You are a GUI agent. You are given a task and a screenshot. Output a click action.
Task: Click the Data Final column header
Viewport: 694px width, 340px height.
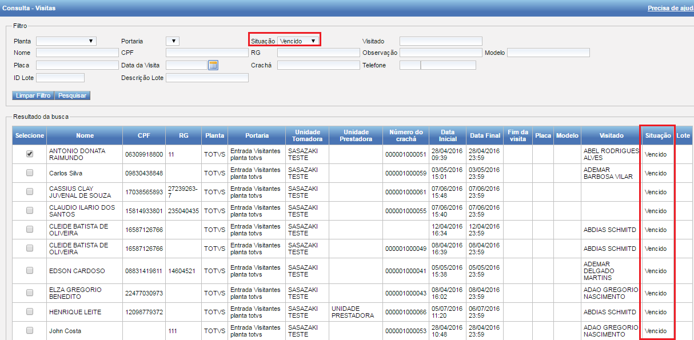coord(485,135)
